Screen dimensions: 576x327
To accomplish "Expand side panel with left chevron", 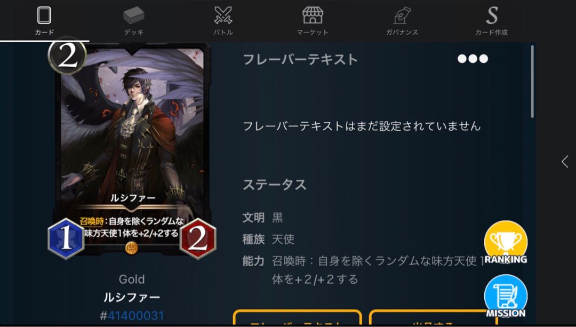I will tap(565, 162).
